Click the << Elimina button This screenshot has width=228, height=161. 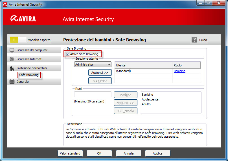coord(100,81)
